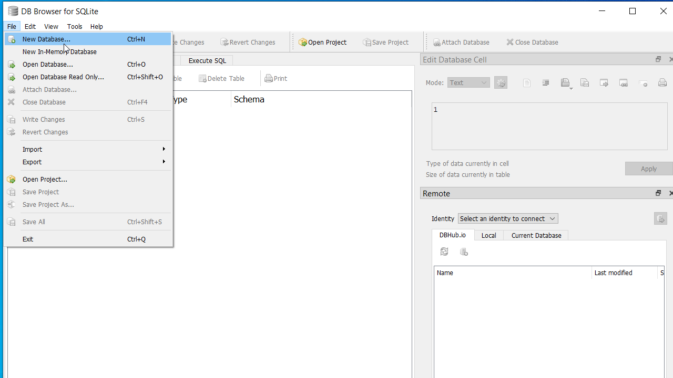Choose Exit from the File menu
Screen dimensions: 673x378
click(88, 239)
